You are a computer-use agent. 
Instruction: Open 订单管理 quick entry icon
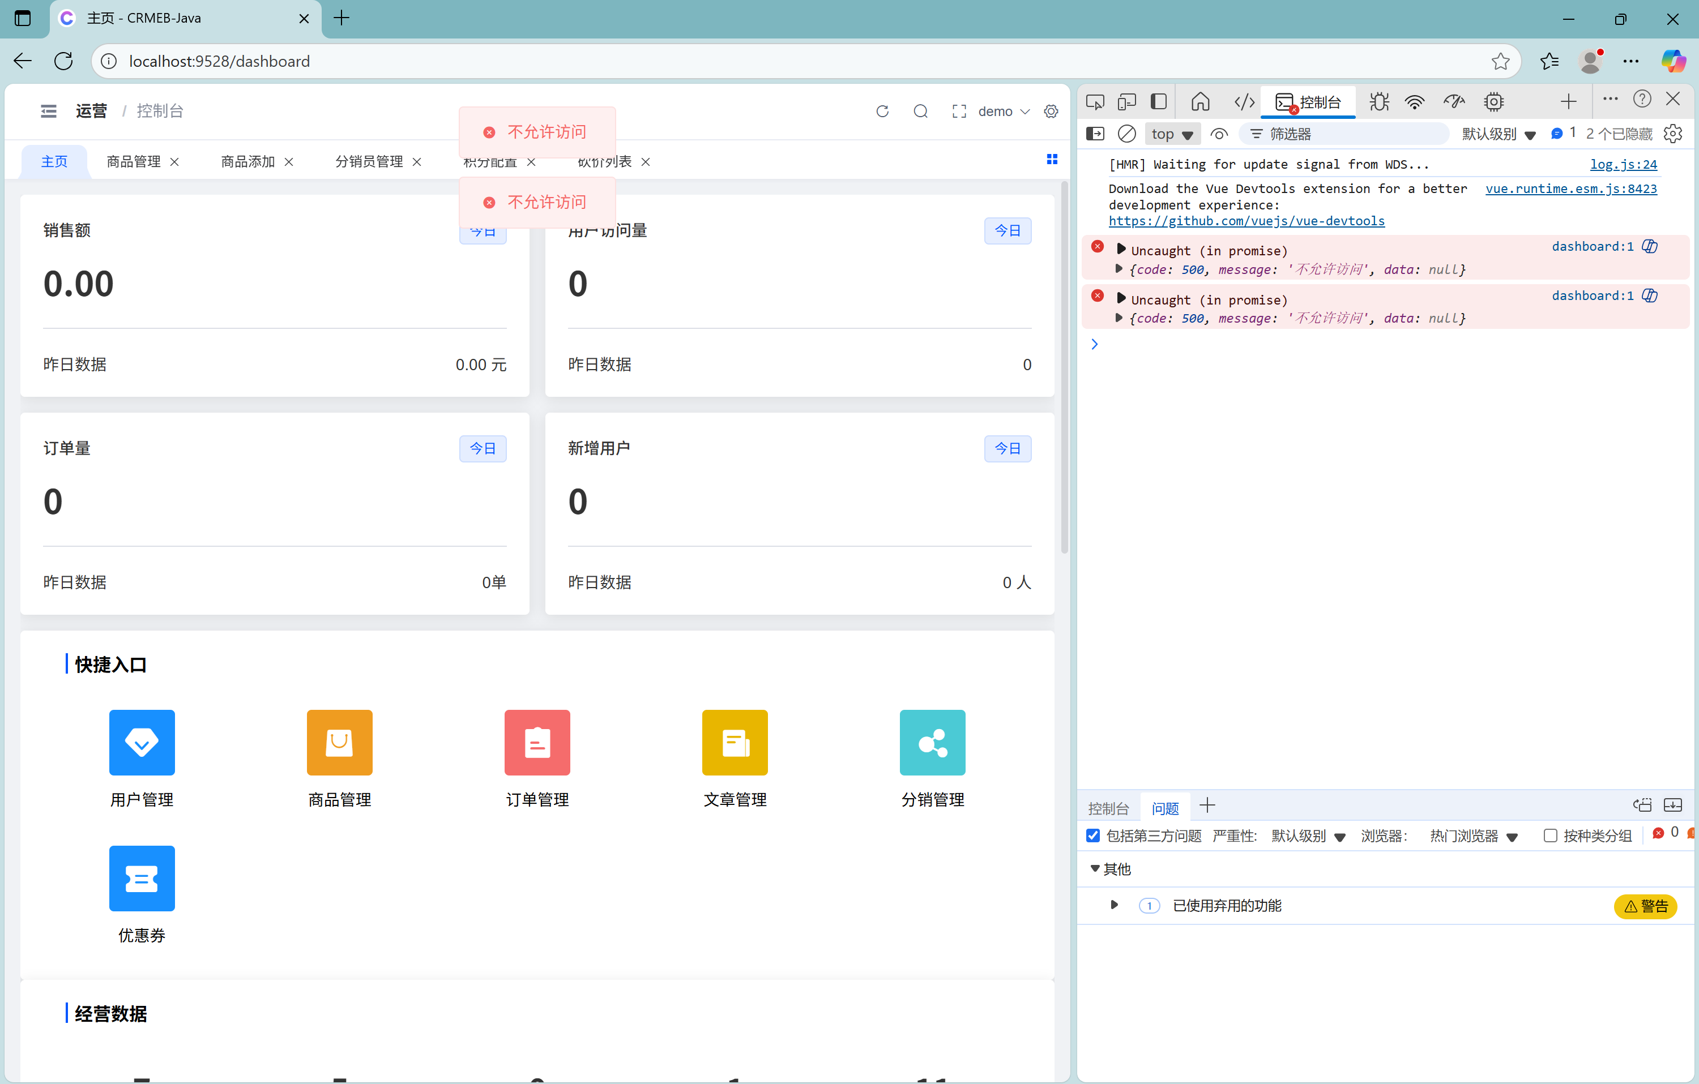537,742
